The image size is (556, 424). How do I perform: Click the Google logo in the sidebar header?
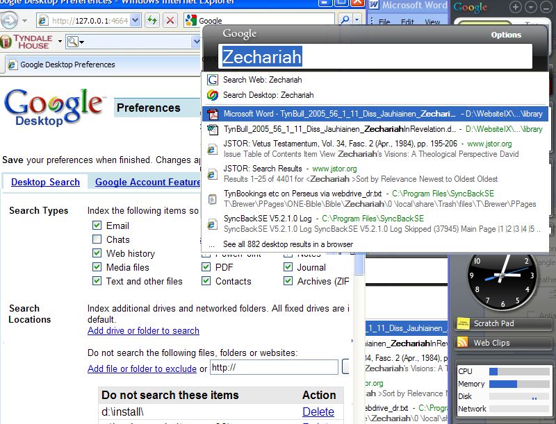coord(471,7)
